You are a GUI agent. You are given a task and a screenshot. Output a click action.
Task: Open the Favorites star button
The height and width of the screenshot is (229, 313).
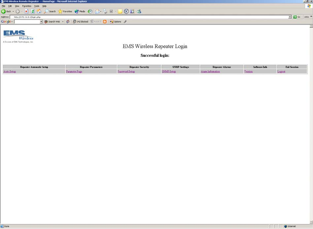65,11
